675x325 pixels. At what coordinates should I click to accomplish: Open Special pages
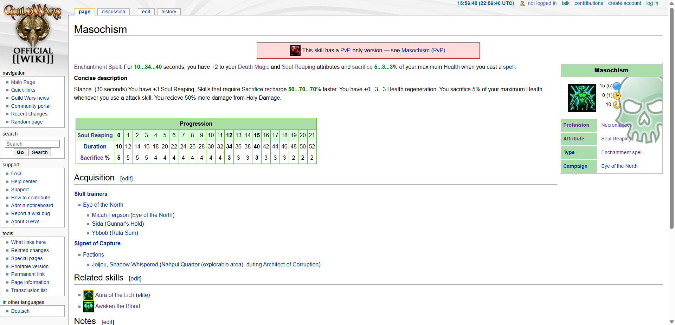pos(27,258)
